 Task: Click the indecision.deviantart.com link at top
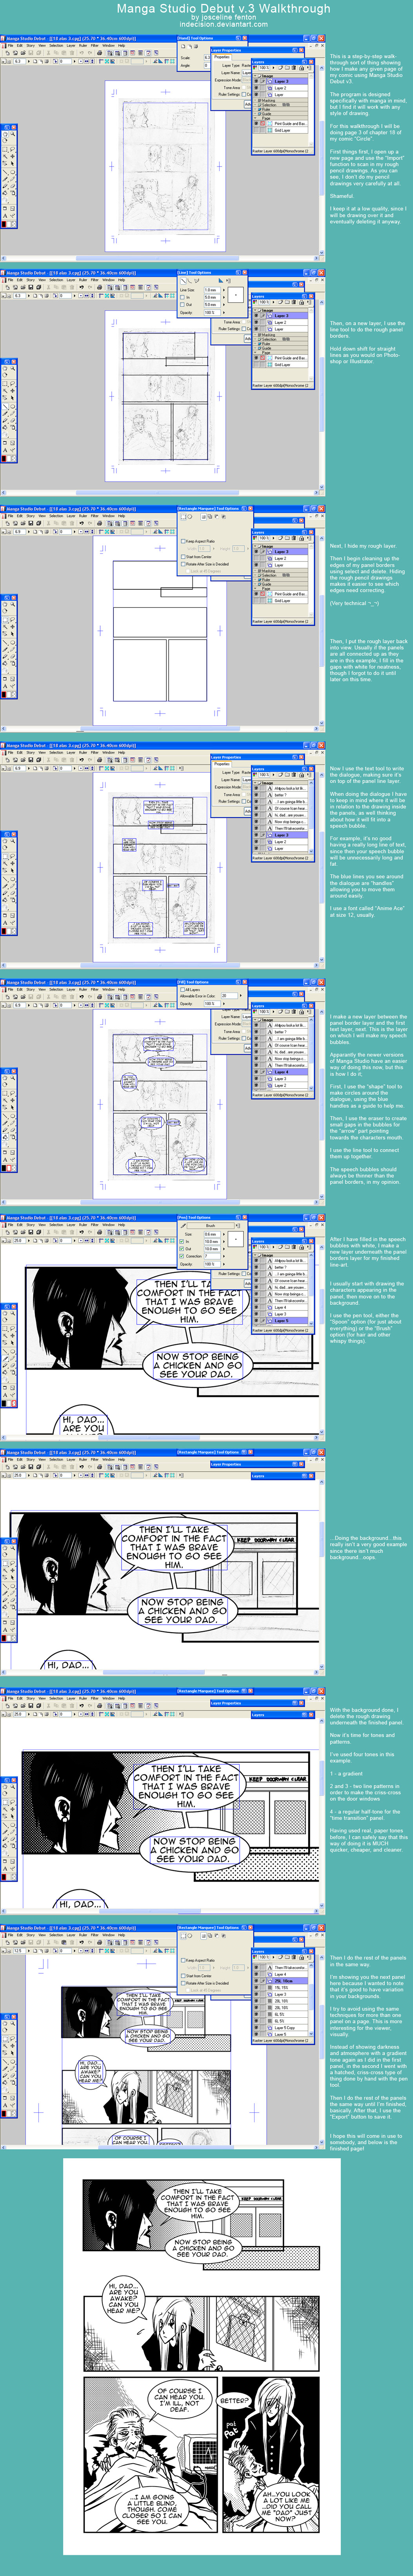pyautogui.click(x=223, y=24)
